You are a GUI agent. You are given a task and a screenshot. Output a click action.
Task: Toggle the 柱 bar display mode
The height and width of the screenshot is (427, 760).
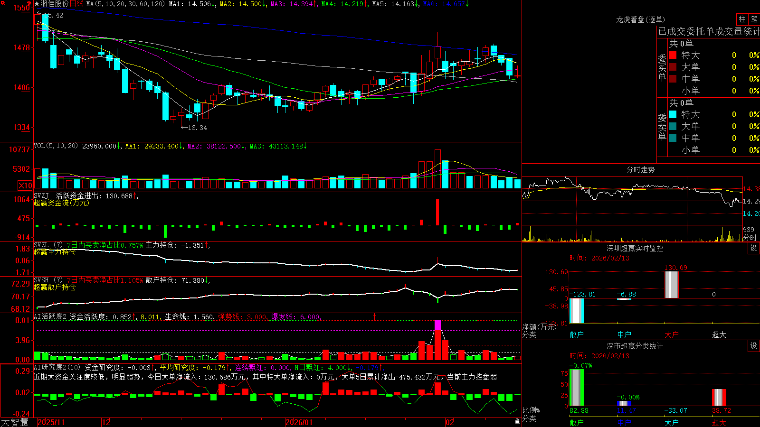click(x=742, y=19)
